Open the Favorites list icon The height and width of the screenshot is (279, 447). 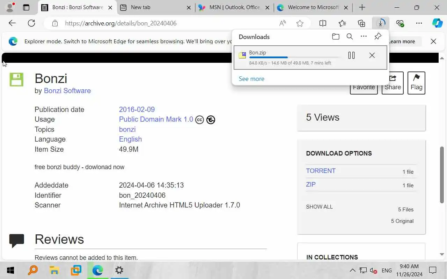(342, 23)
